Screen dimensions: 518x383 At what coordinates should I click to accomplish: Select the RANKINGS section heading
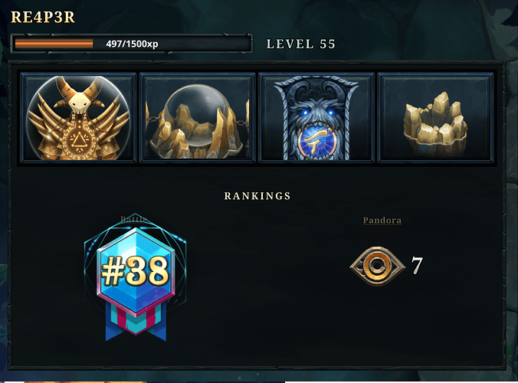(257, 196)
